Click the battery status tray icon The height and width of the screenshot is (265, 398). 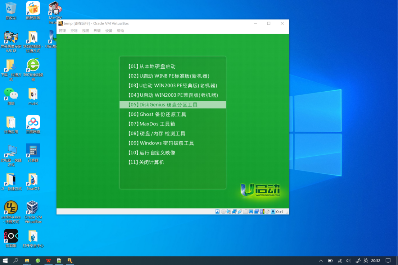tap(330, 261)
